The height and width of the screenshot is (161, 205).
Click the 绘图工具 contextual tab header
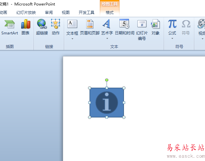pyautogui.click(x=110, y=4)
